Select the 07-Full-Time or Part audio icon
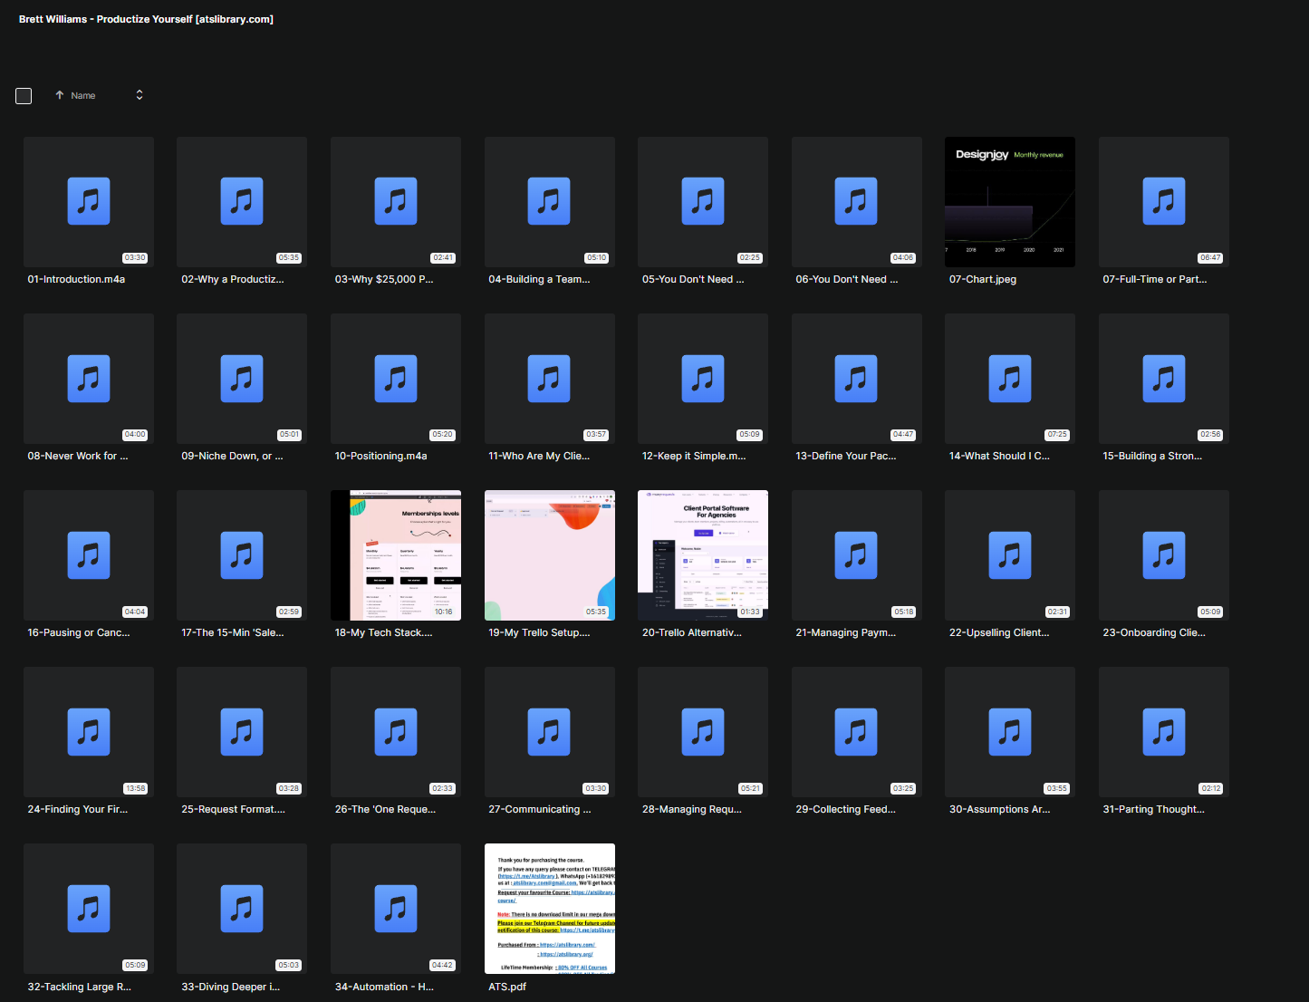1309x1002 pixels. tap(1164, 201)
